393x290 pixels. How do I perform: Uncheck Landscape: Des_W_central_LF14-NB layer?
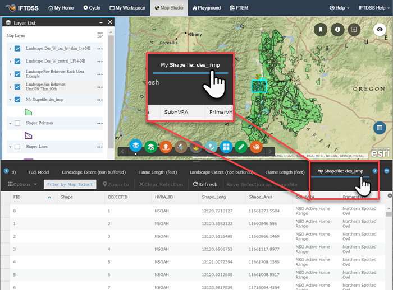17,61
